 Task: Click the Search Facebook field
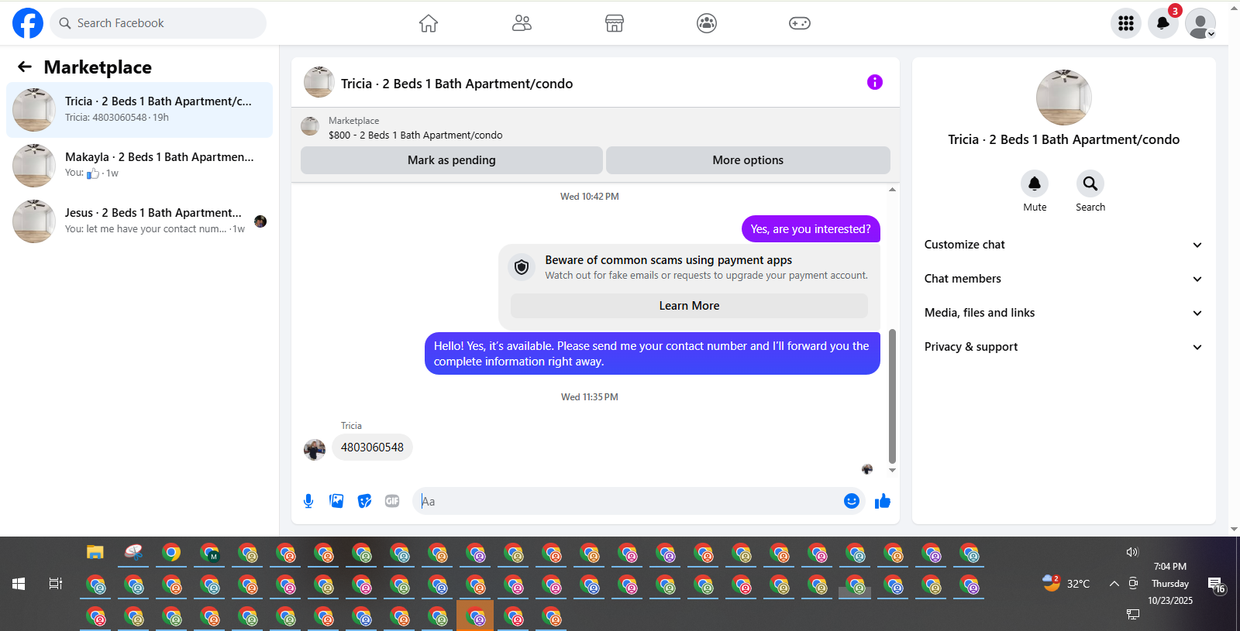point(158,23)
